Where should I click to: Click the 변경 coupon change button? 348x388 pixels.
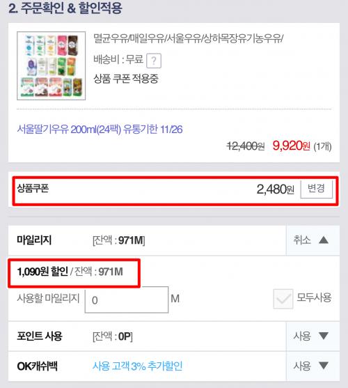[x=317, y=189]
